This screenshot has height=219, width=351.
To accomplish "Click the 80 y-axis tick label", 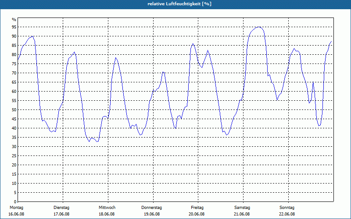I will point(14,54).
